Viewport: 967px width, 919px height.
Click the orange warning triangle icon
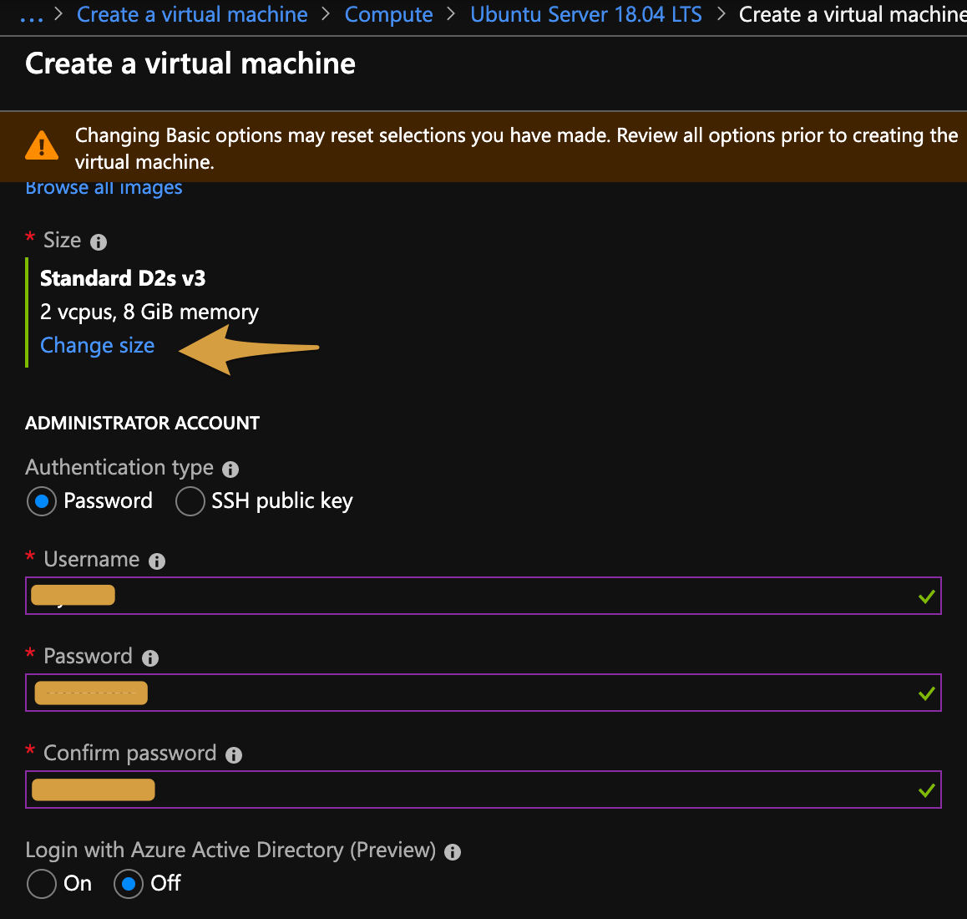pos(42,145)
